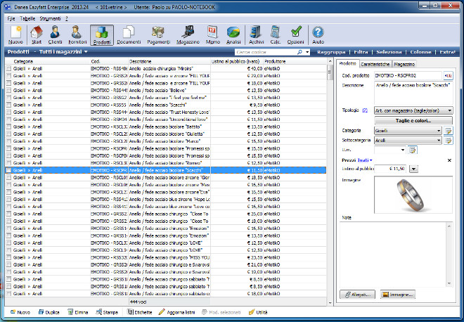This screenshot has height=322, width=464.
Task: Open the Clienti section in the toolbar
Action: [x=55, y=34]
